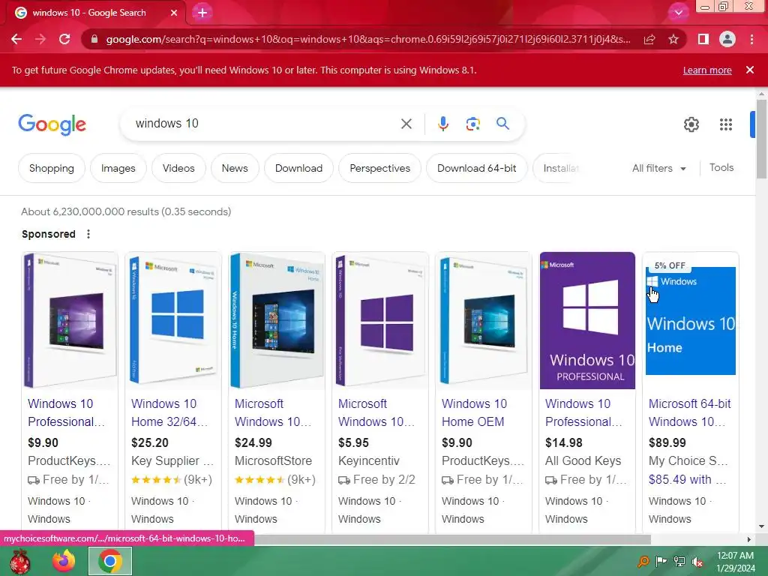Select the Download filter chip
Viewport: 768px width, 576px height.
[x=298, y=168]
